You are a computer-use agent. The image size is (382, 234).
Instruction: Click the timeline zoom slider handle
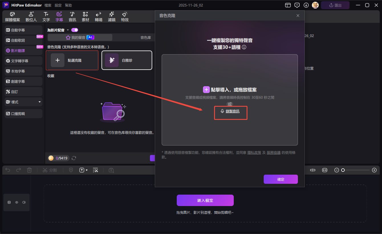(343, 170)
